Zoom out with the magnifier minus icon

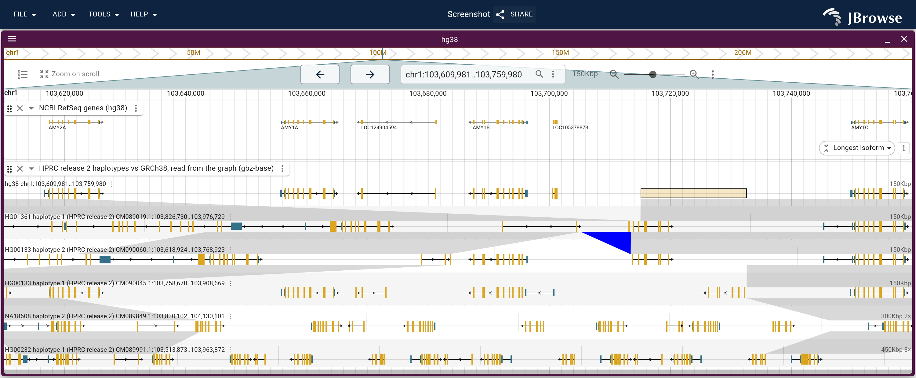click(x=614, y=74)
